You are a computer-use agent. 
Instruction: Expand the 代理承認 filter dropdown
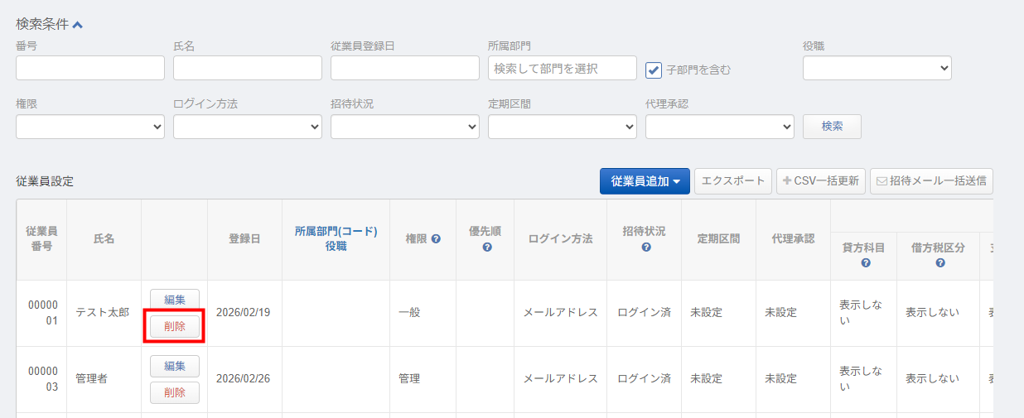point(719,127)
